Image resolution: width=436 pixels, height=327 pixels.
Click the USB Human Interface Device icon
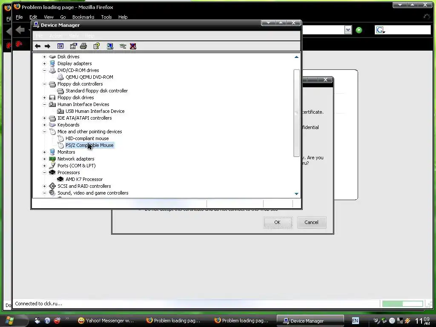(x=60, y=111)
